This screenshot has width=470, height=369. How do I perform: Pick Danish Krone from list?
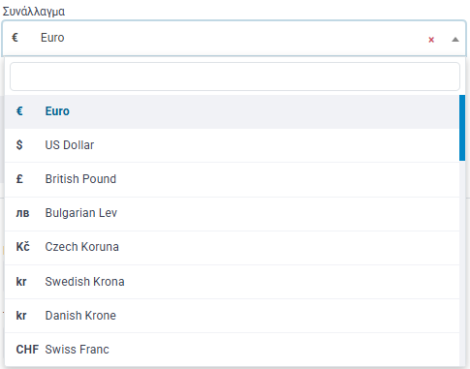pos(232,316)
